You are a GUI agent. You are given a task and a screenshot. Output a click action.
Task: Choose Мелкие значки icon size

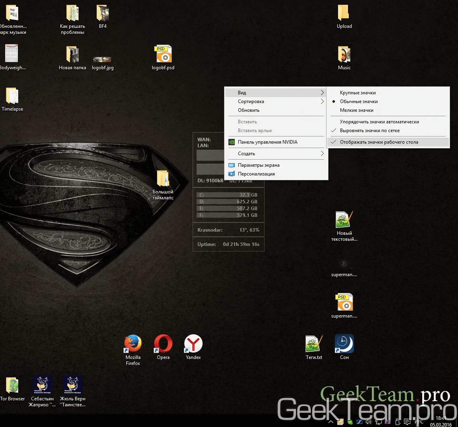(388, 110)
